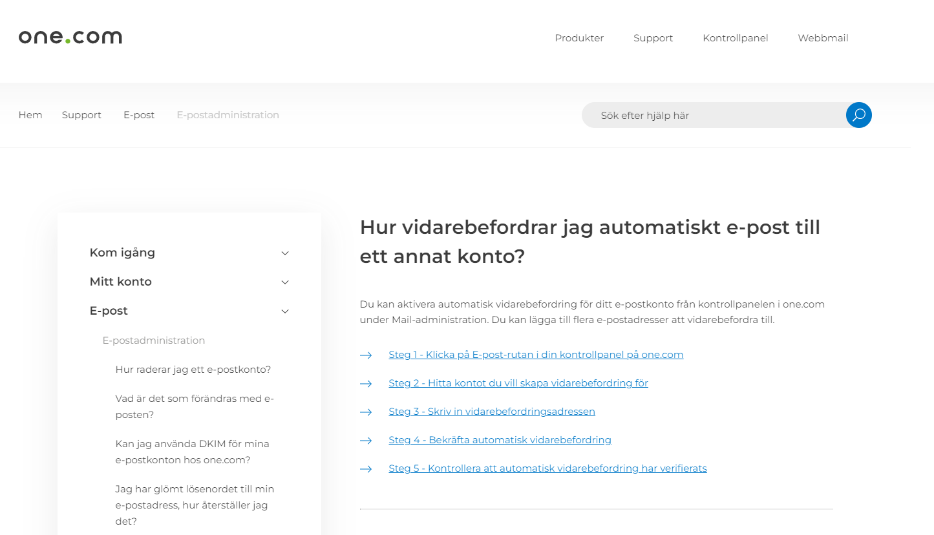Click arrow icon beside Steg 1 link
The image size is (934, 535).
point(366,355)
